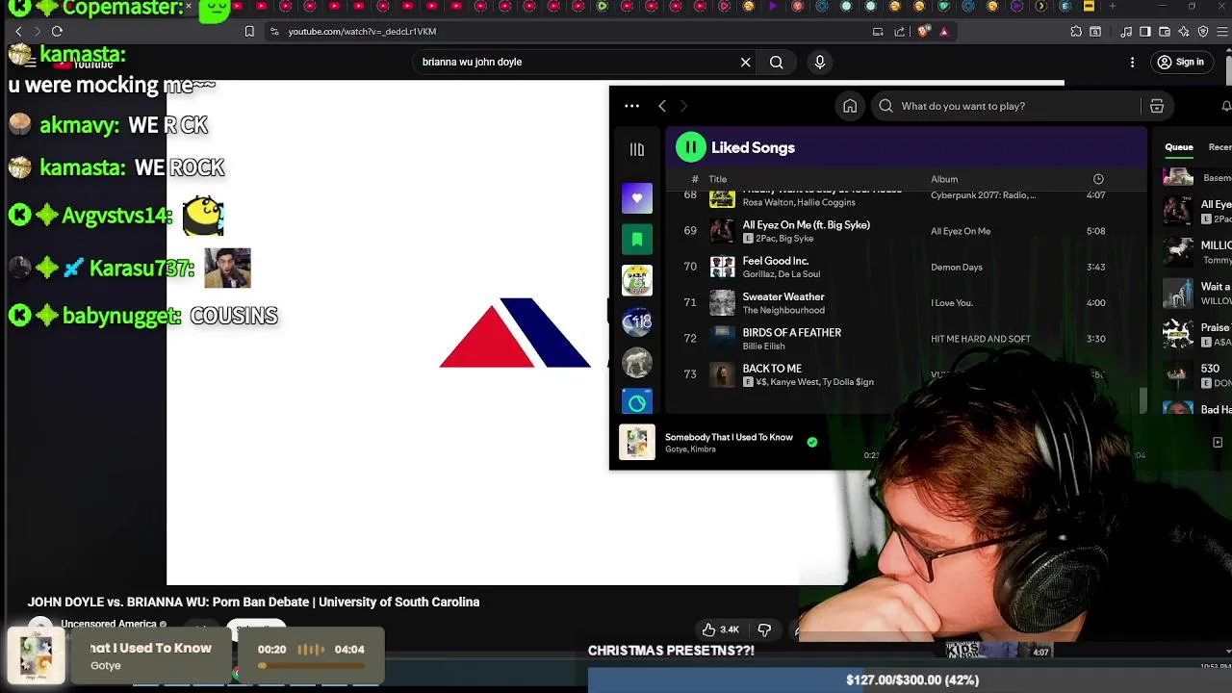
Task: Start YouTube voice search with microphone
Action: (819, 62)
